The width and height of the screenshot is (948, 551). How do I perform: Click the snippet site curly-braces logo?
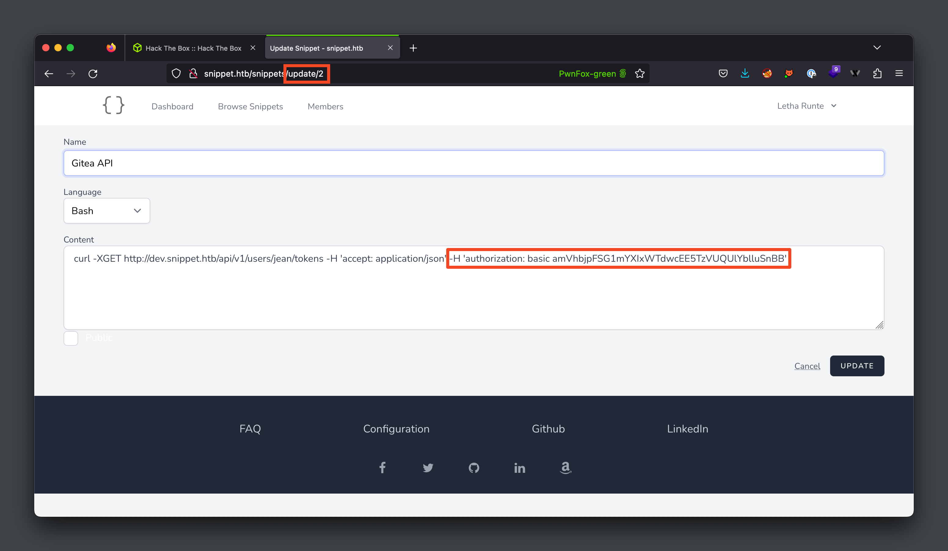point(113,105)
